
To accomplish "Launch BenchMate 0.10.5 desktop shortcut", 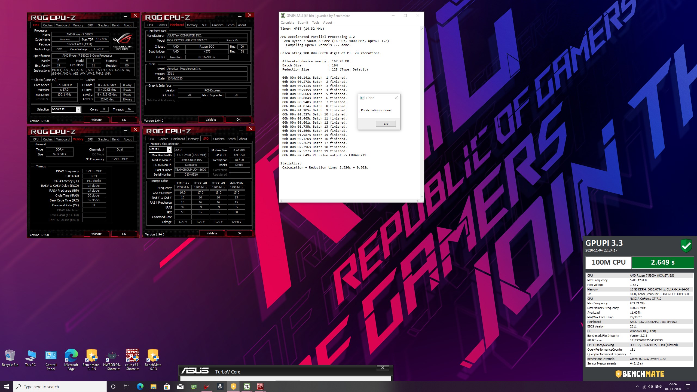I will pyautogui.click(x=91, y=360).
